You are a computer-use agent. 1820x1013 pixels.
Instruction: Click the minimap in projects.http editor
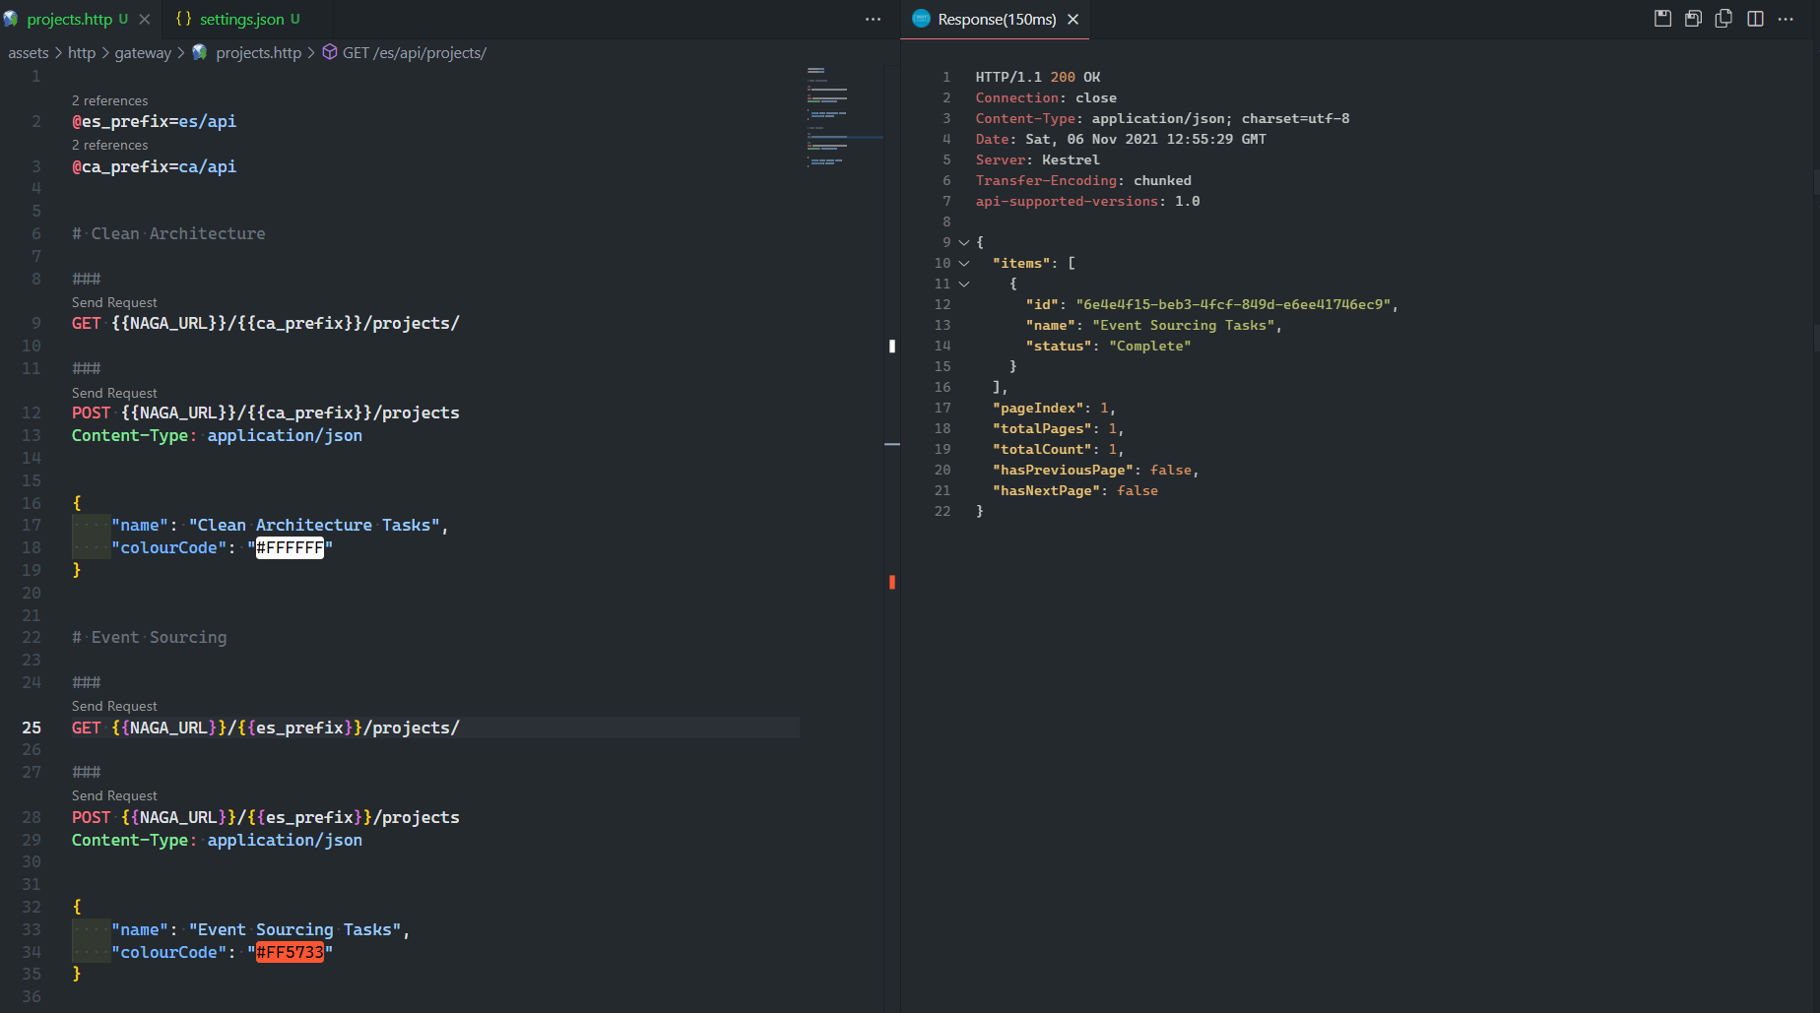845,118
